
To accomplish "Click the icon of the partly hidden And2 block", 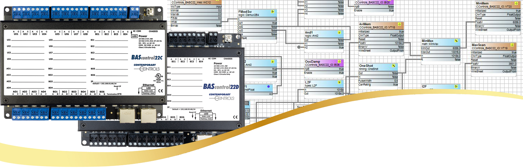I will click(x=273, y=62).
